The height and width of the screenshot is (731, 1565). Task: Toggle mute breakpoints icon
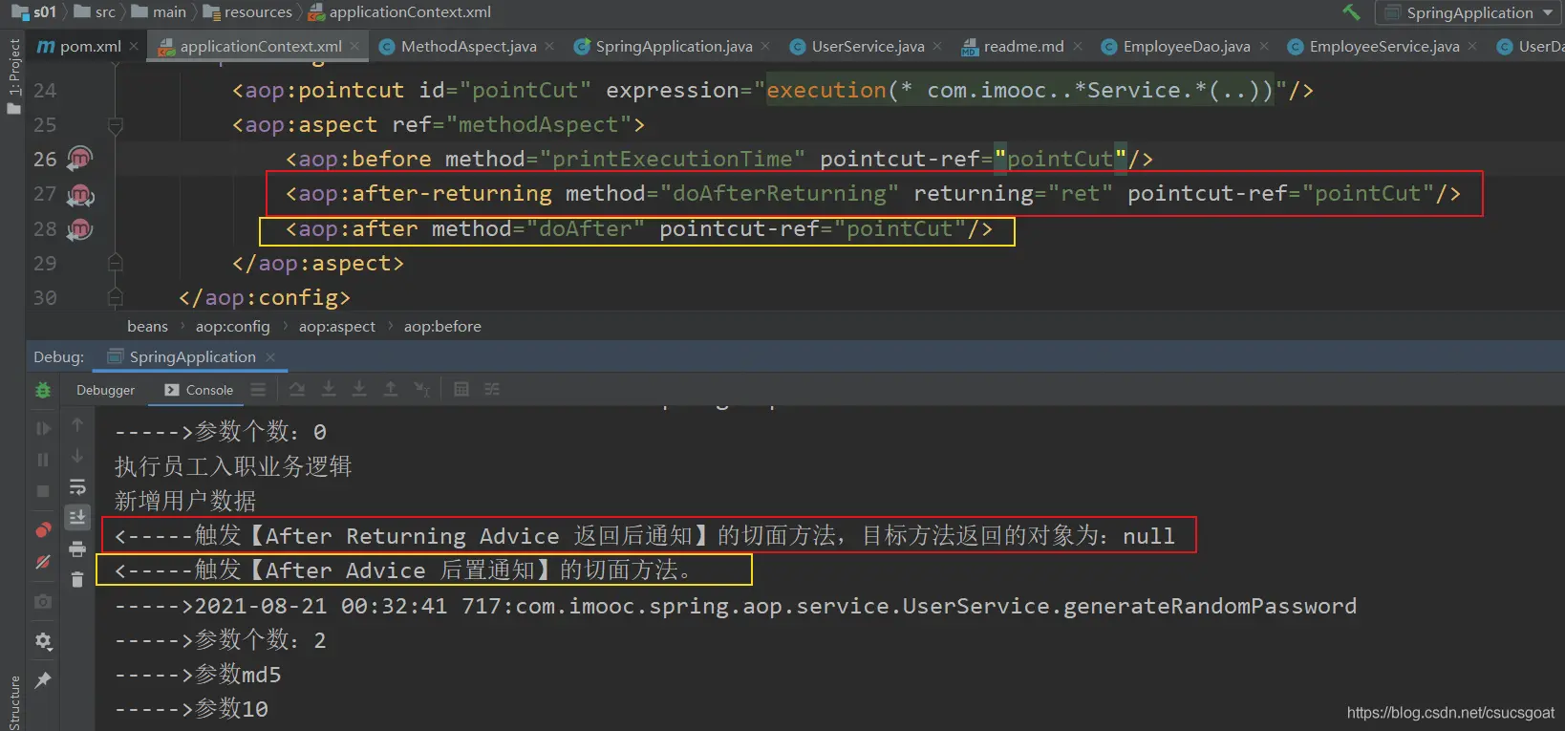pyautogui.click(x=43, y=562)
